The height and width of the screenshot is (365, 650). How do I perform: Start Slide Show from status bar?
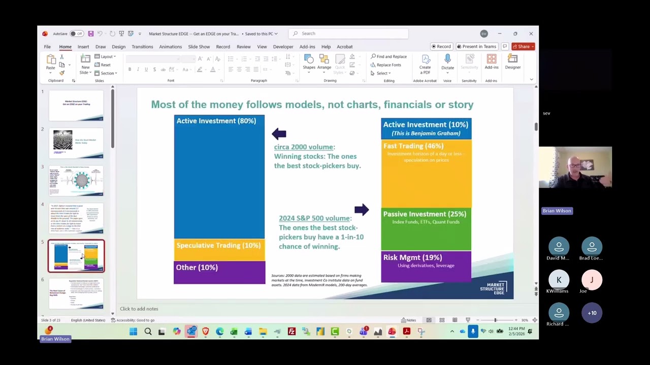(468, 320)
